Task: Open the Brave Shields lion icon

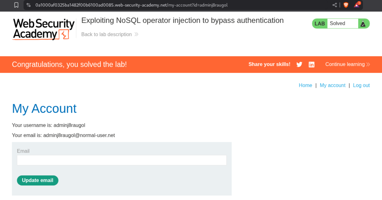Action: tap(346, 5)
